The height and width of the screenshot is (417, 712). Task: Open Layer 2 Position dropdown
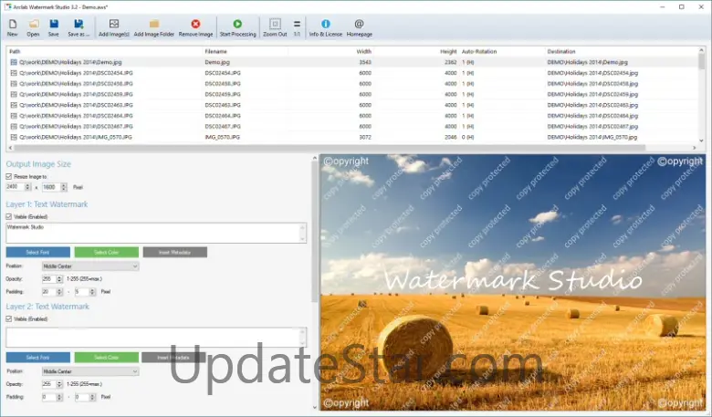[90, 371]
